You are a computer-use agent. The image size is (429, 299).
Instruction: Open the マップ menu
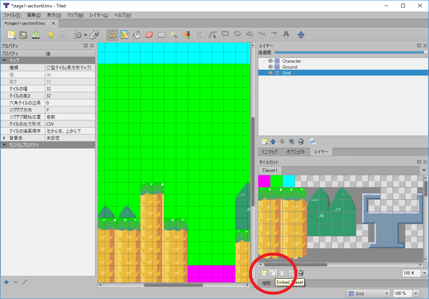(x=75, y=15)
